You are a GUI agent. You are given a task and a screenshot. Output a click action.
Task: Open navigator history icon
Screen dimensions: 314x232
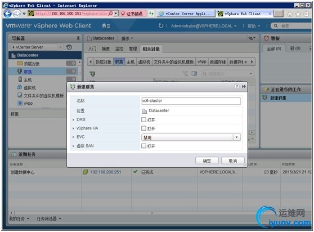(x=69, y=47)
